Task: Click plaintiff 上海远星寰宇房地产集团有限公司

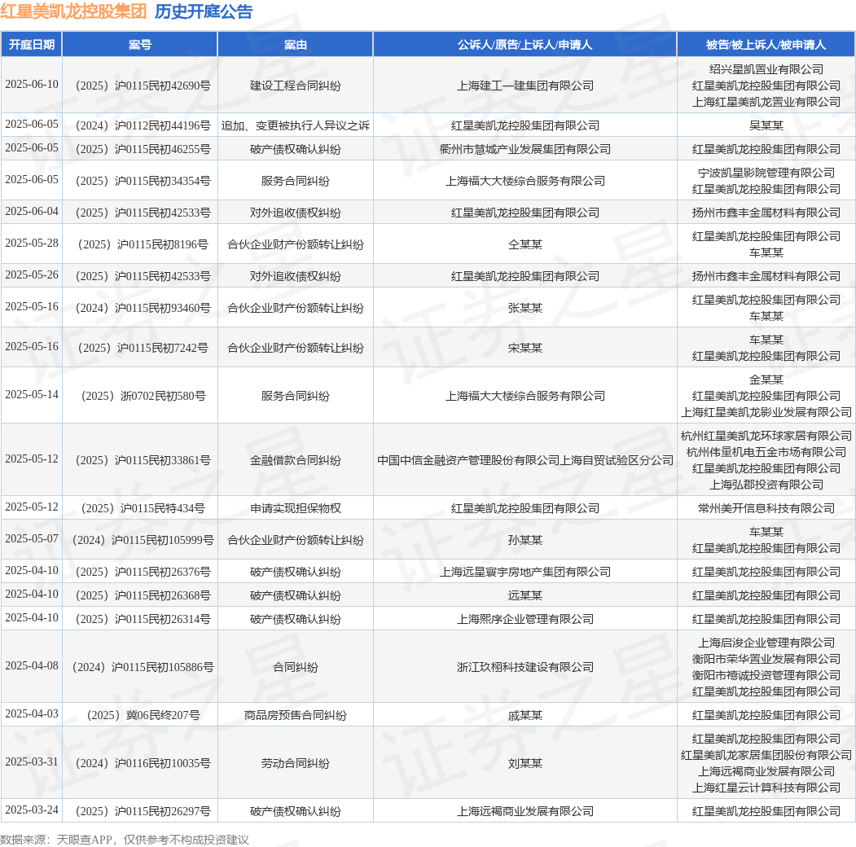Action: 525,572
